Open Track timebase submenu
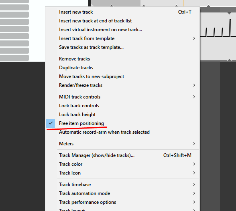The width and height of the screenshot is (236, 211). [122, 185]
